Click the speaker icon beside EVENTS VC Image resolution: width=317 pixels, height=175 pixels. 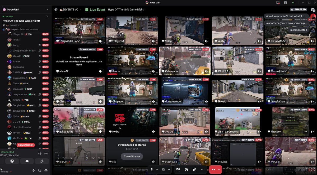[x=56, y=9]
